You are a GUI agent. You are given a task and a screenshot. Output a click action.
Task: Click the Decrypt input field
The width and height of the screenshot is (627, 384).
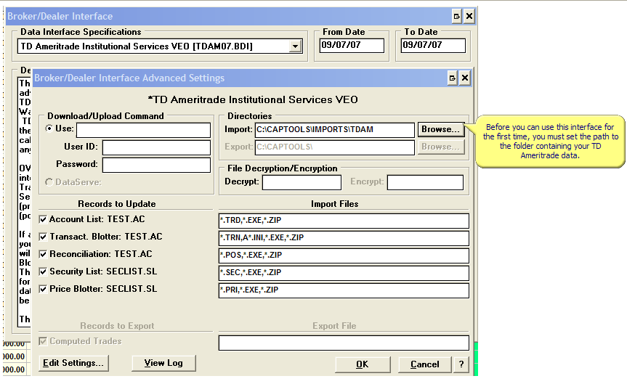coord(302,182)
